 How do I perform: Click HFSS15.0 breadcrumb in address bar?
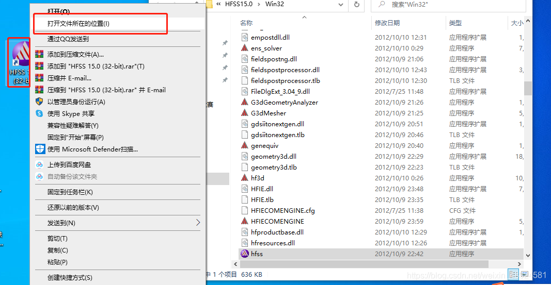tap(239, 4)
